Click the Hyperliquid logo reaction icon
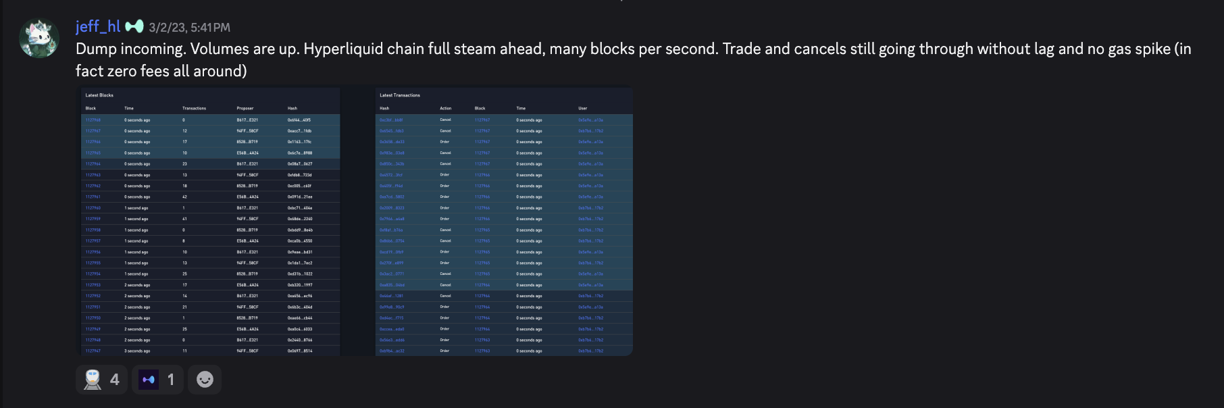Viewport: 1224px width, 408px height. (150, 379)
